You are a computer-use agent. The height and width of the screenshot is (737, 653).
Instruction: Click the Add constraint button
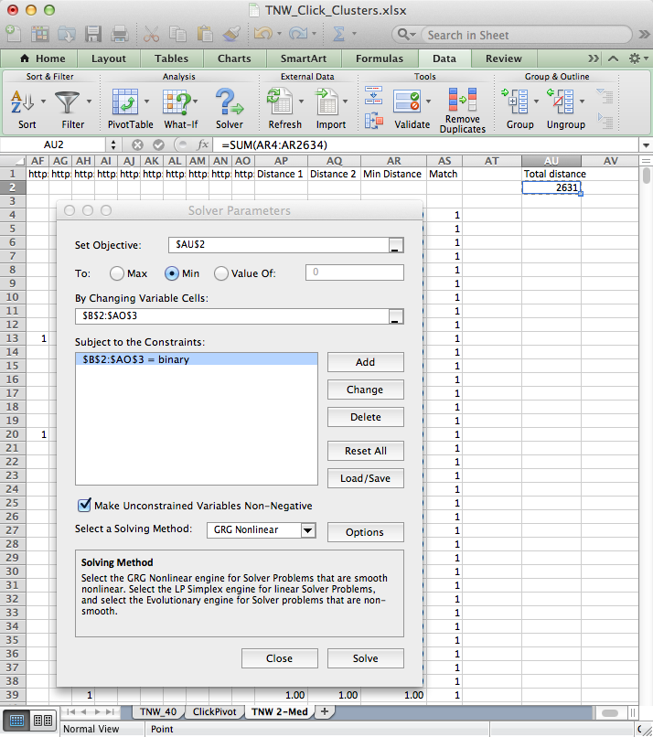(365, 362)
